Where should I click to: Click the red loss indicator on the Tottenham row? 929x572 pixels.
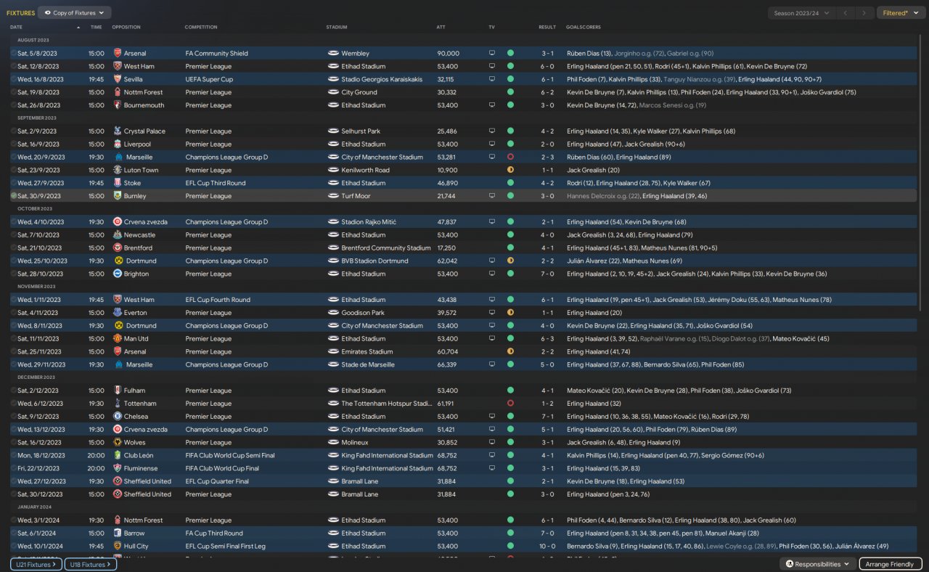510,404
